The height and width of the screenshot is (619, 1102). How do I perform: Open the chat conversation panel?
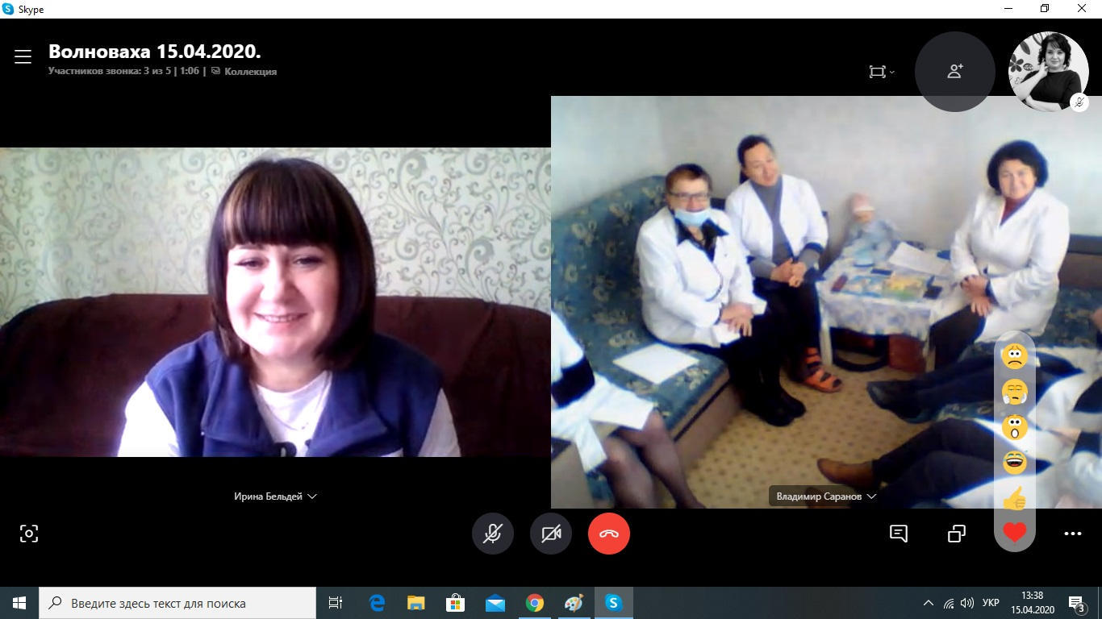[x=899, y=534]
